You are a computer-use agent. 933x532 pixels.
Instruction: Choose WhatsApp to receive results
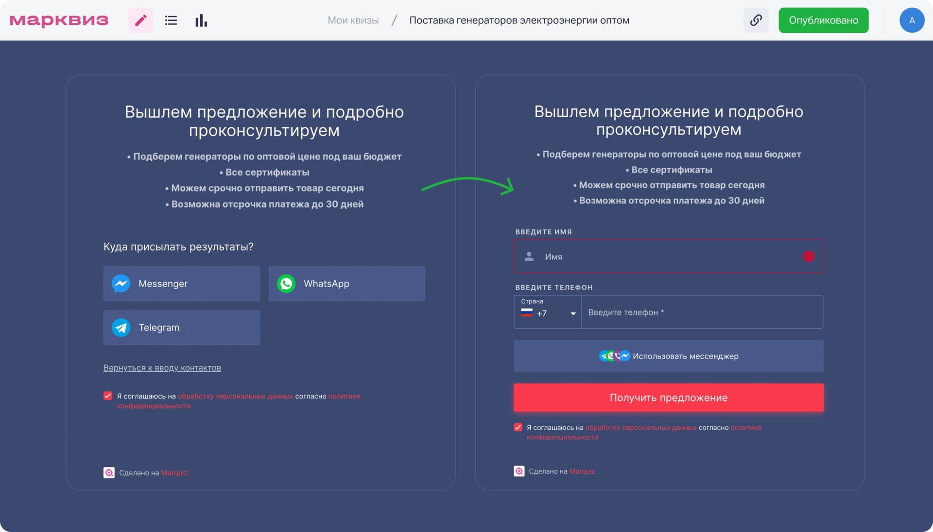coord(346,284)
